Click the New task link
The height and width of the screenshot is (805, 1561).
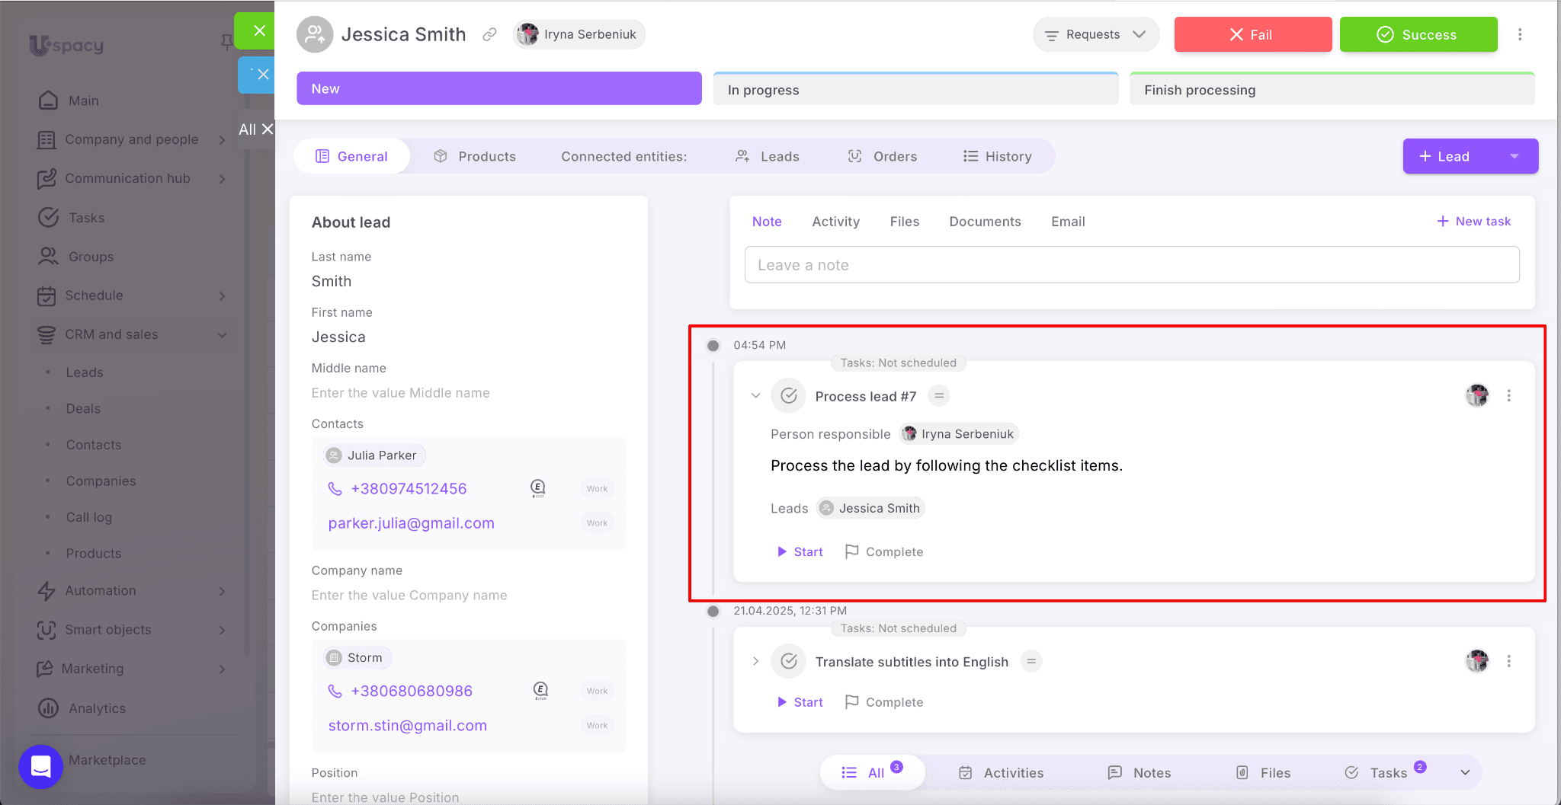pos(1473,221)
